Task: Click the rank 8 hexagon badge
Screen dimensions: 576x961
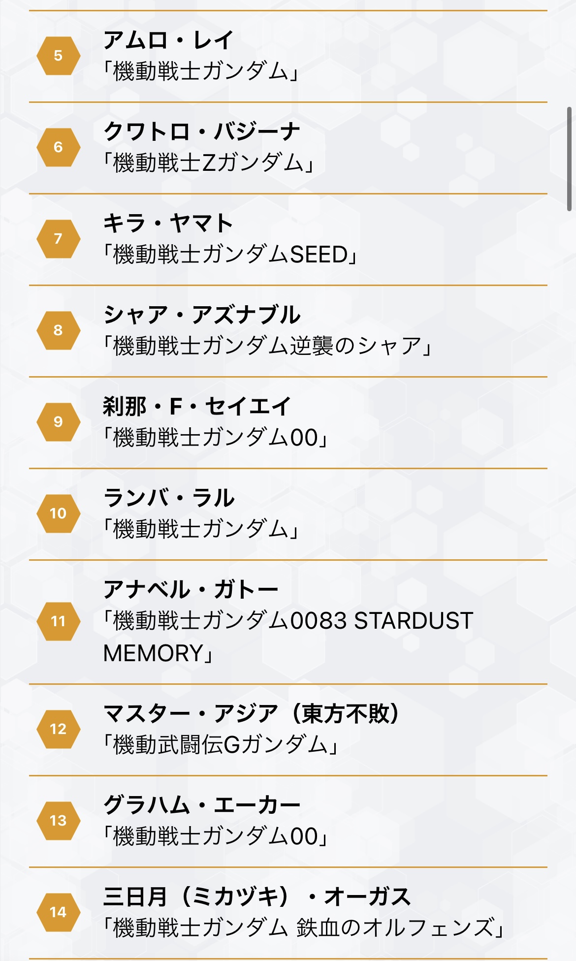Action: click(58, 330)
